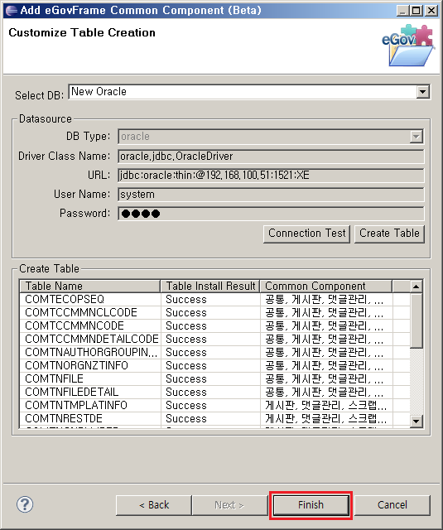This screenshot has height=530, width=443.
Task: Close the dialog with X button
Action: (431, 11)
